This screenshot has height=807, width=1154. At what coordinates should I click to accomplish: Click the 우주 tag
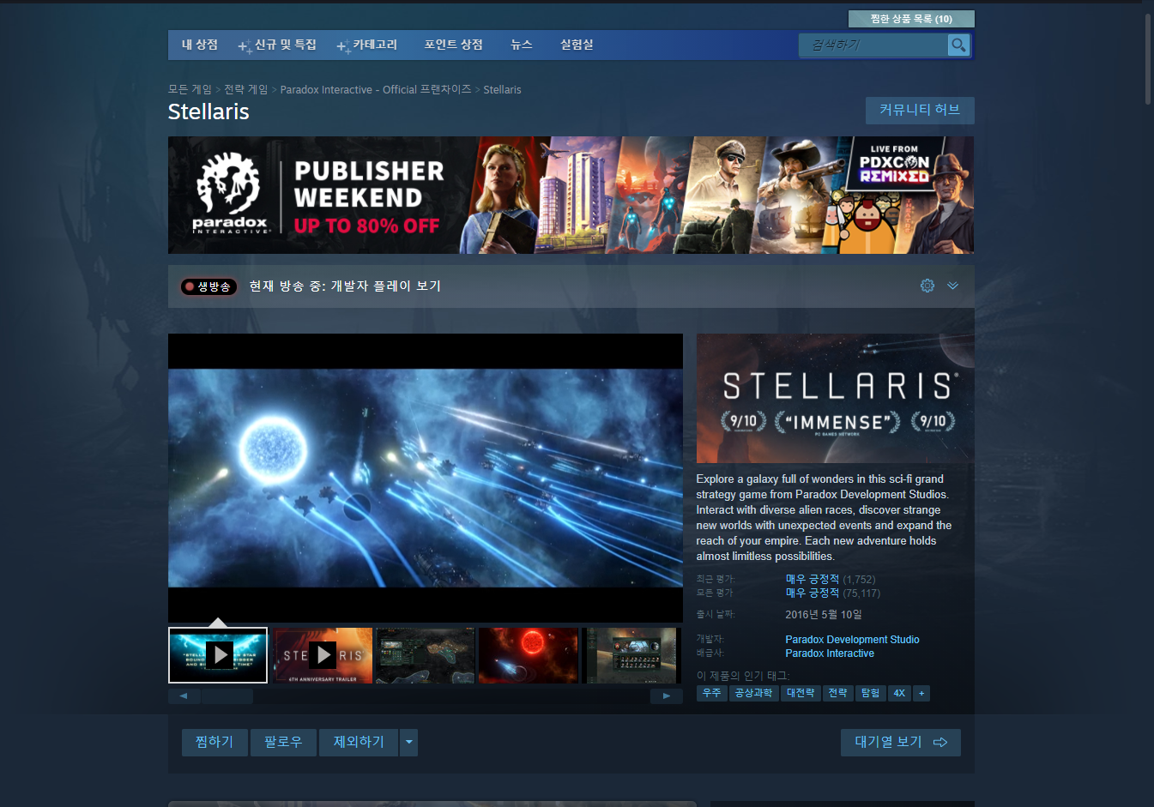click(712, 693)
